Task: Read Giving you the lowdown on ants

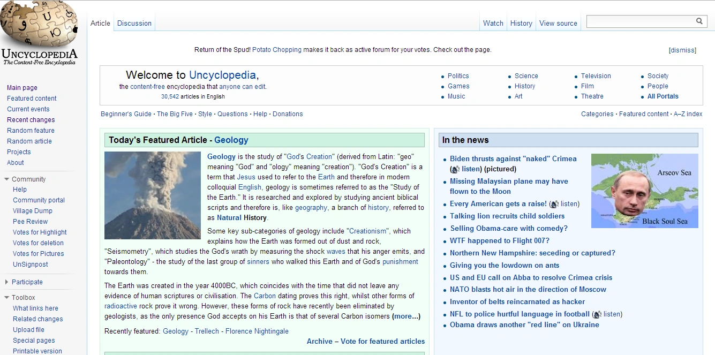Action: coord(505,266)
